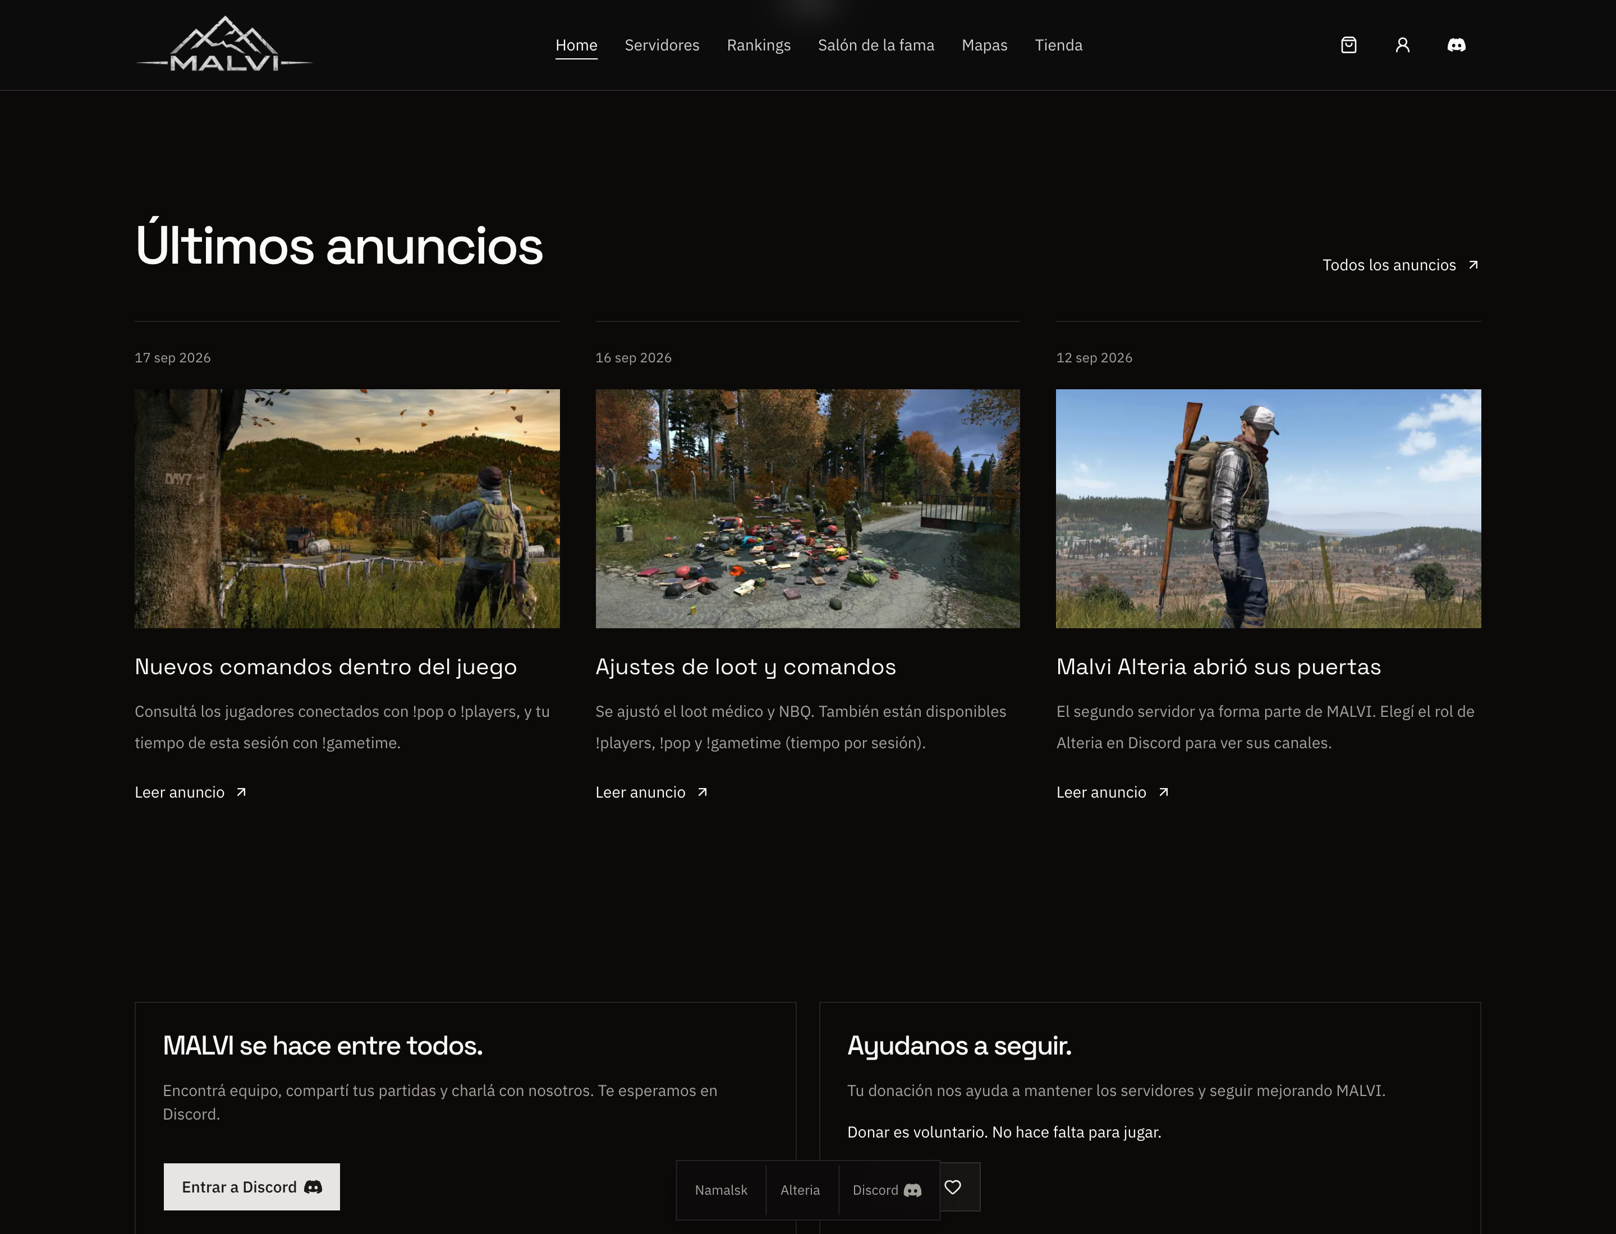Open Salón de la fama
Viewport: 1616px width, 1234px height.
(876, 45)
